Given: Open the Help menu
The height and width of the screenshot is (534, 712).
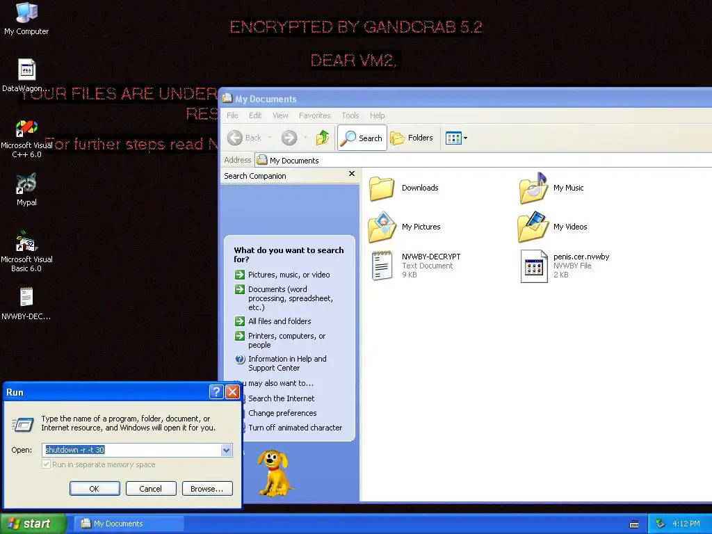Looking at the screenshot, I should (377, 115).
